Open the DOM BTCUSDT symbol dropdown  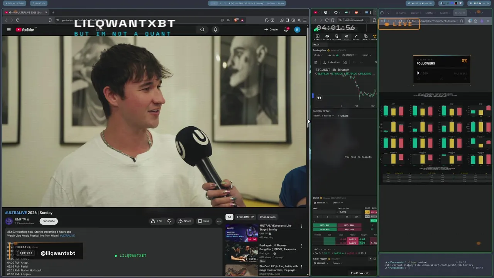tap(321, 203)
